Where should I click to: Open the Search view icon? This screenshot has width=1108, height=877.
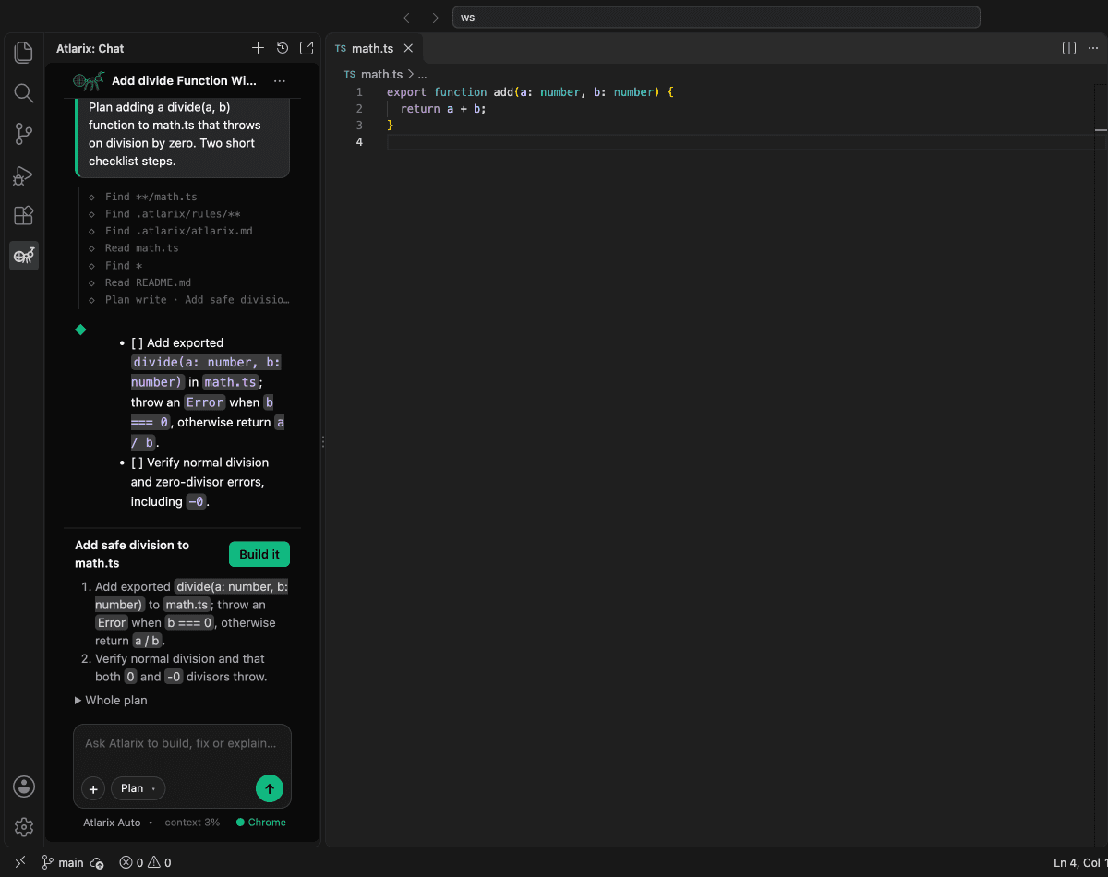pos(24,93)
